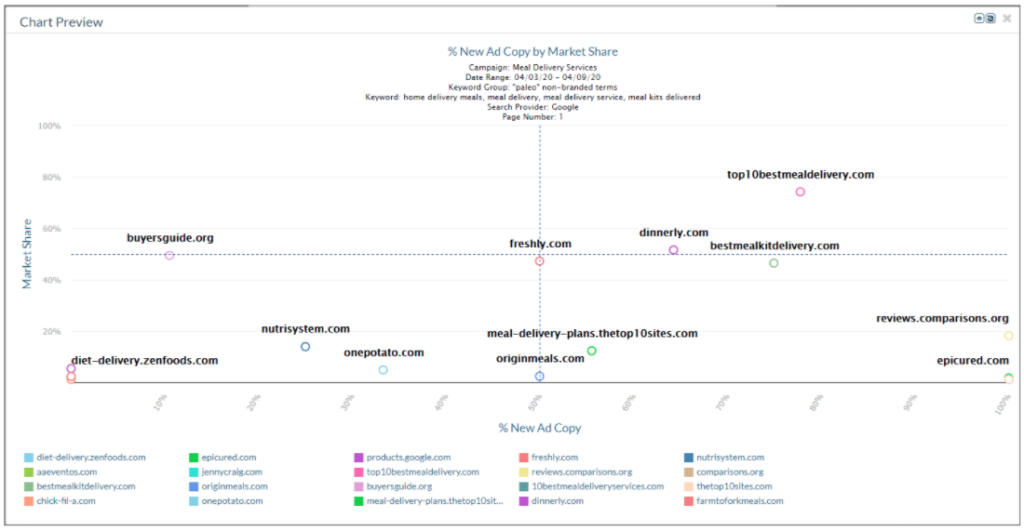Screen dimensions: 1024x531
Task: Click the 'Date Range: 04/03/20 – 04/09/20' line
Action: [532, 77]
